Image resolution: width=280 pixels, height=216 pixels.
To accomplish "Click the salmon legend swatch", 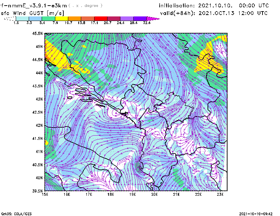I will pos(88,19).
